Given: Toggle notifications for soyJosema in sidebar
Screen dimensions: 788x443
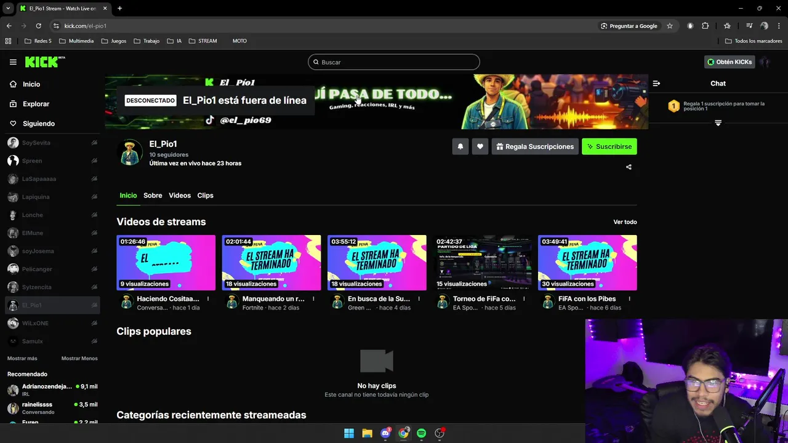Looking at the screenshot, I should (94, 251).
